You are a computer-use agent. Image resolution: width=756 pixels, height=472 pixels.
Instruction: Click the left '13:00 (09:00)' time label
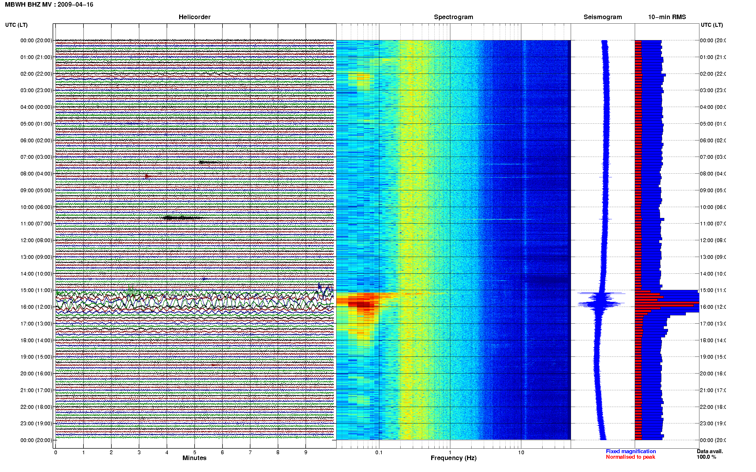[x=36, y=257]
